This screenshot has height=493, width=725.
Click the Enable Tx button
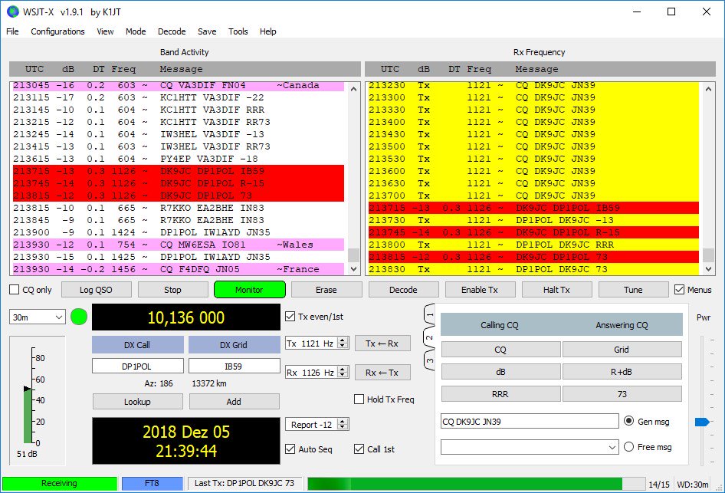pos(480,290)
